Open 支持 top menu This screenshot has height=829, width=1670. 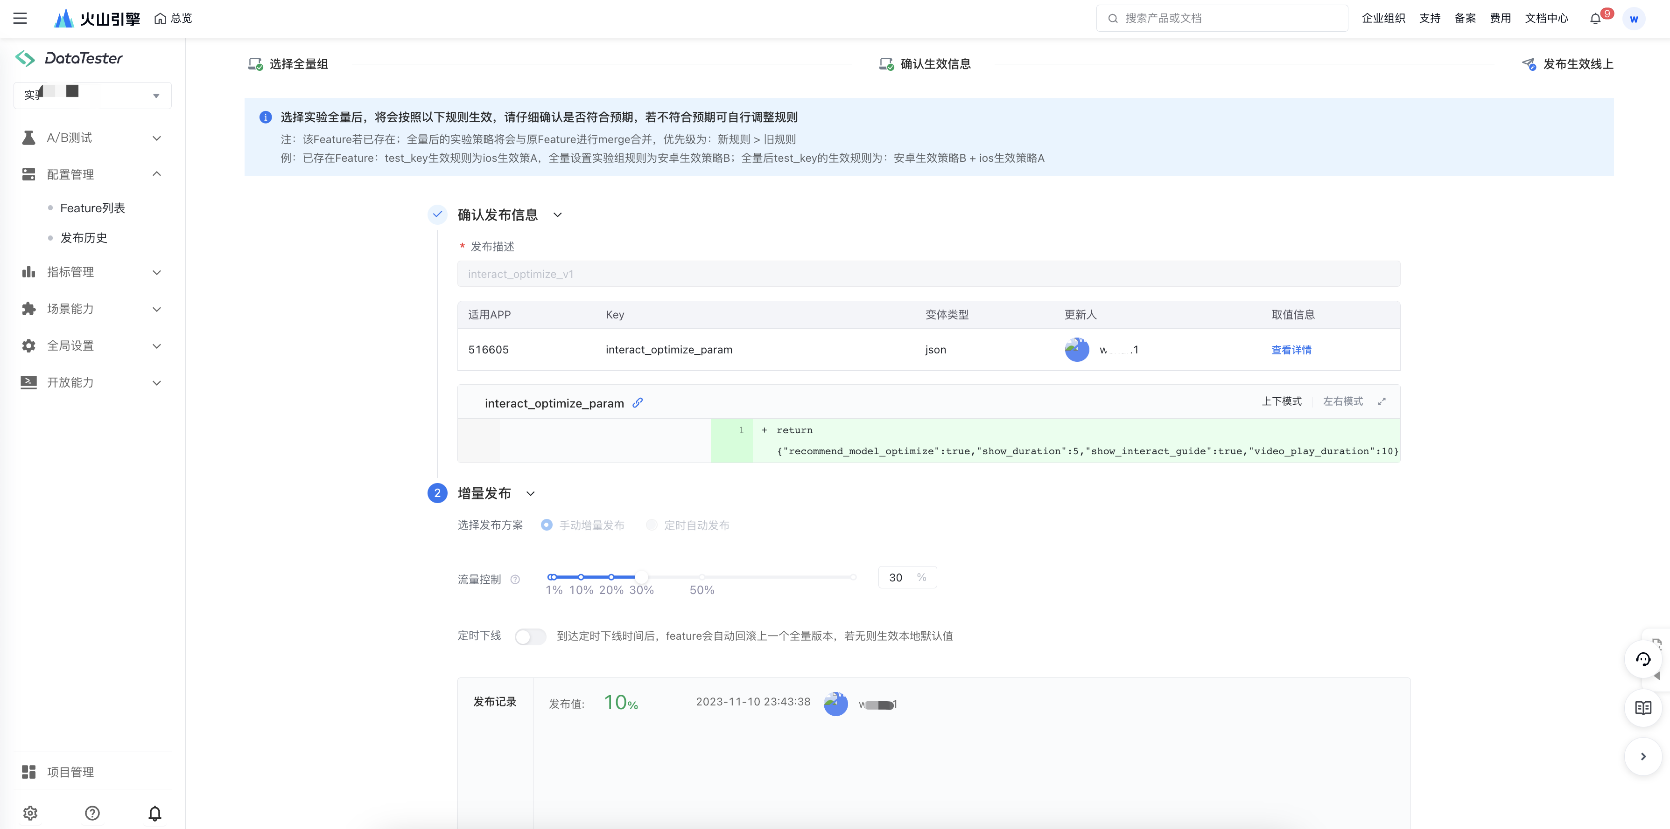(x=1430, y=18)
